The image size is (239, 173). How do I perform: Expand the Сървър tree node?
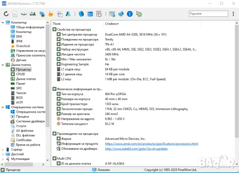[3, 150]
